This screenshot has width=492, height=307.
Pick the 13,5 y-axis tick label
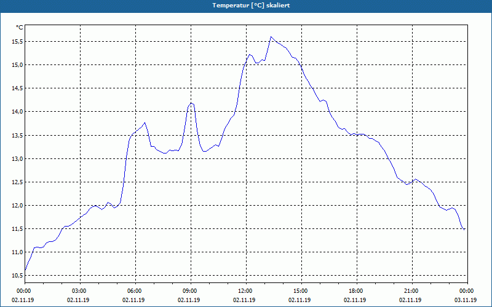tap(16, 135)
